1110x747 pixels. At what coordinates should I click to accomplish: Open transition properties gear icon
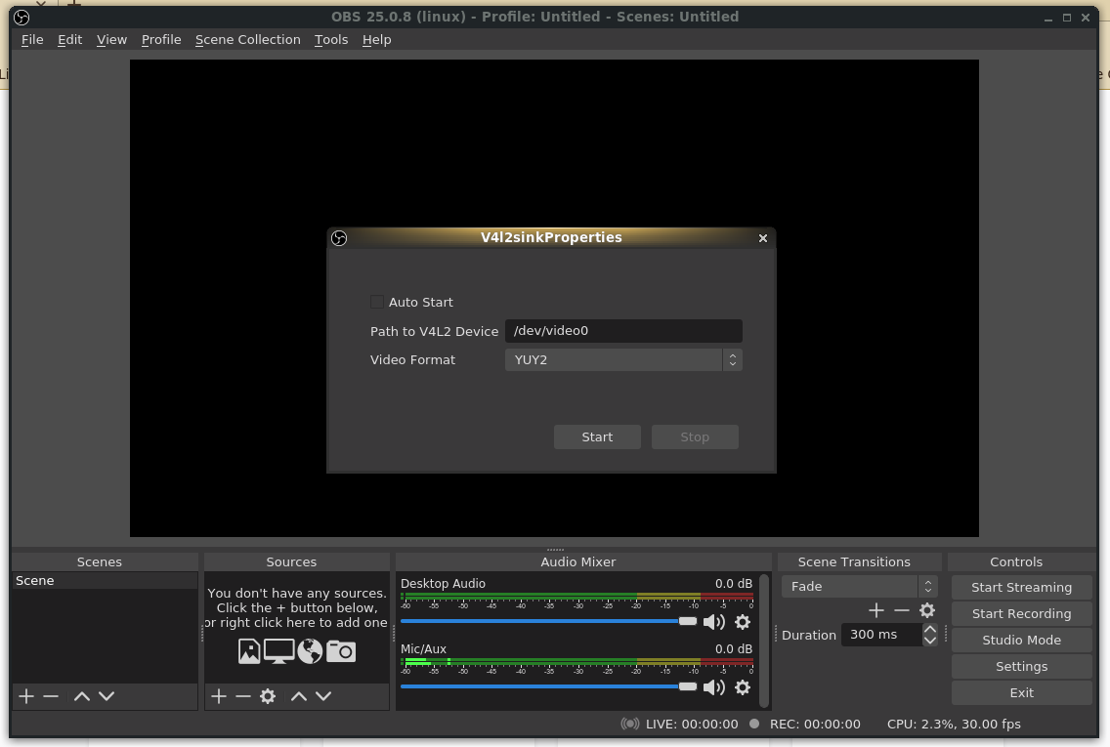tap(927, 610)
